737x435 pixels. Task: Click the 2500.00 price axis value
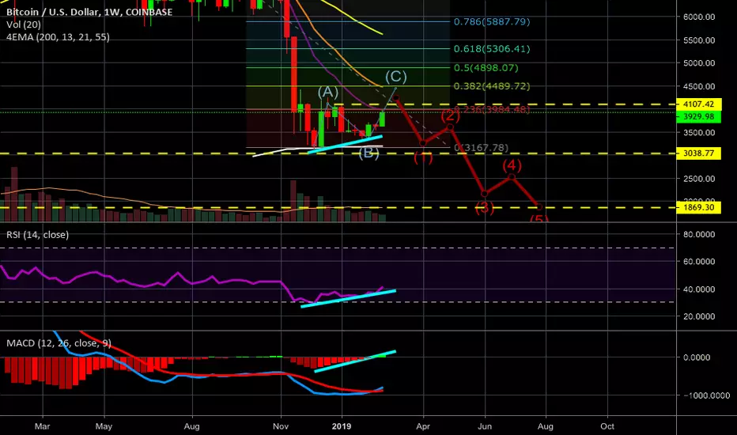click(x=699, y=179)
